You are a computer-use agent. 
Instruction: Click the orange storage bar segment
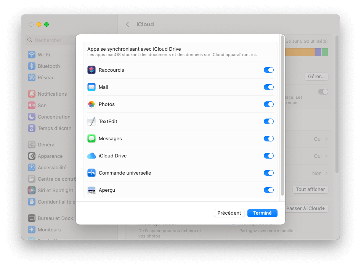(300, 52)
